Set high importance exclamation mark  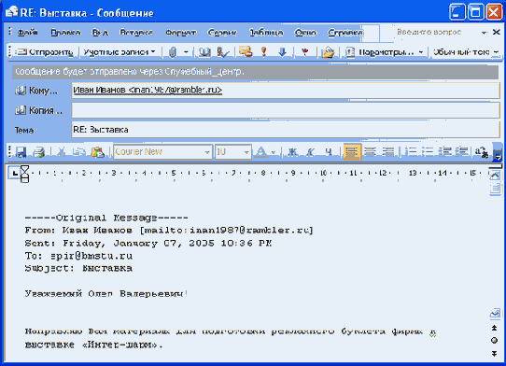tap(264, 52)
